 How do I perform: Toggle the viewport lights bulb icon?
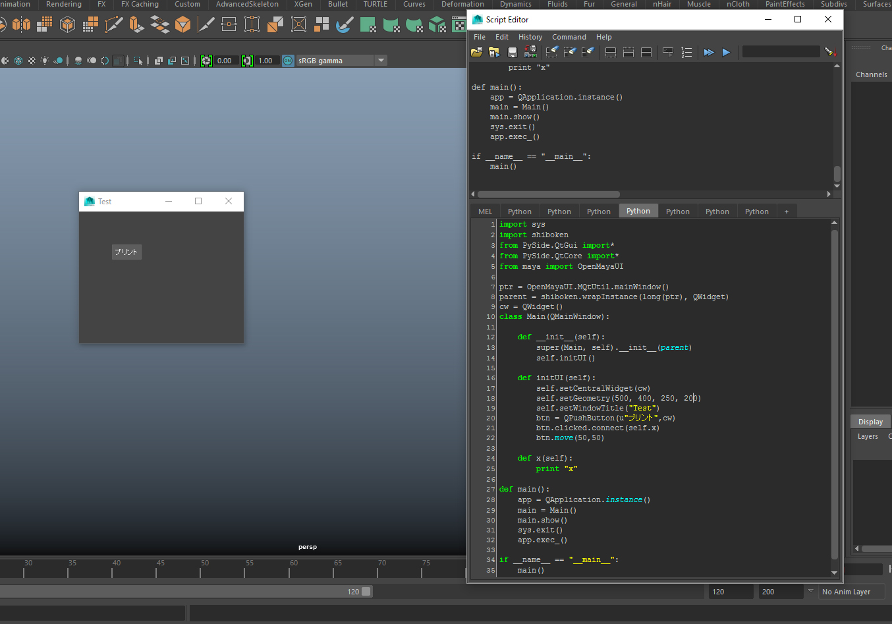[x=45, y=61]
